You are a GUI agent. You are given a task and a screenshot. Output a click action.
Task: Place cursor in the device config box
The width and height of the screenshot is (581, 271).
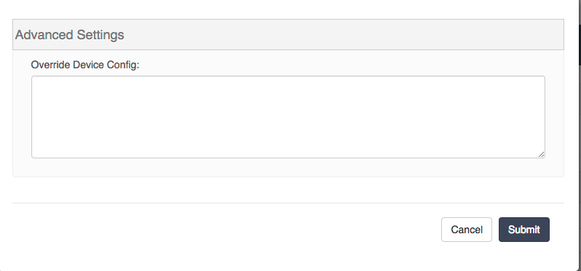288,117
